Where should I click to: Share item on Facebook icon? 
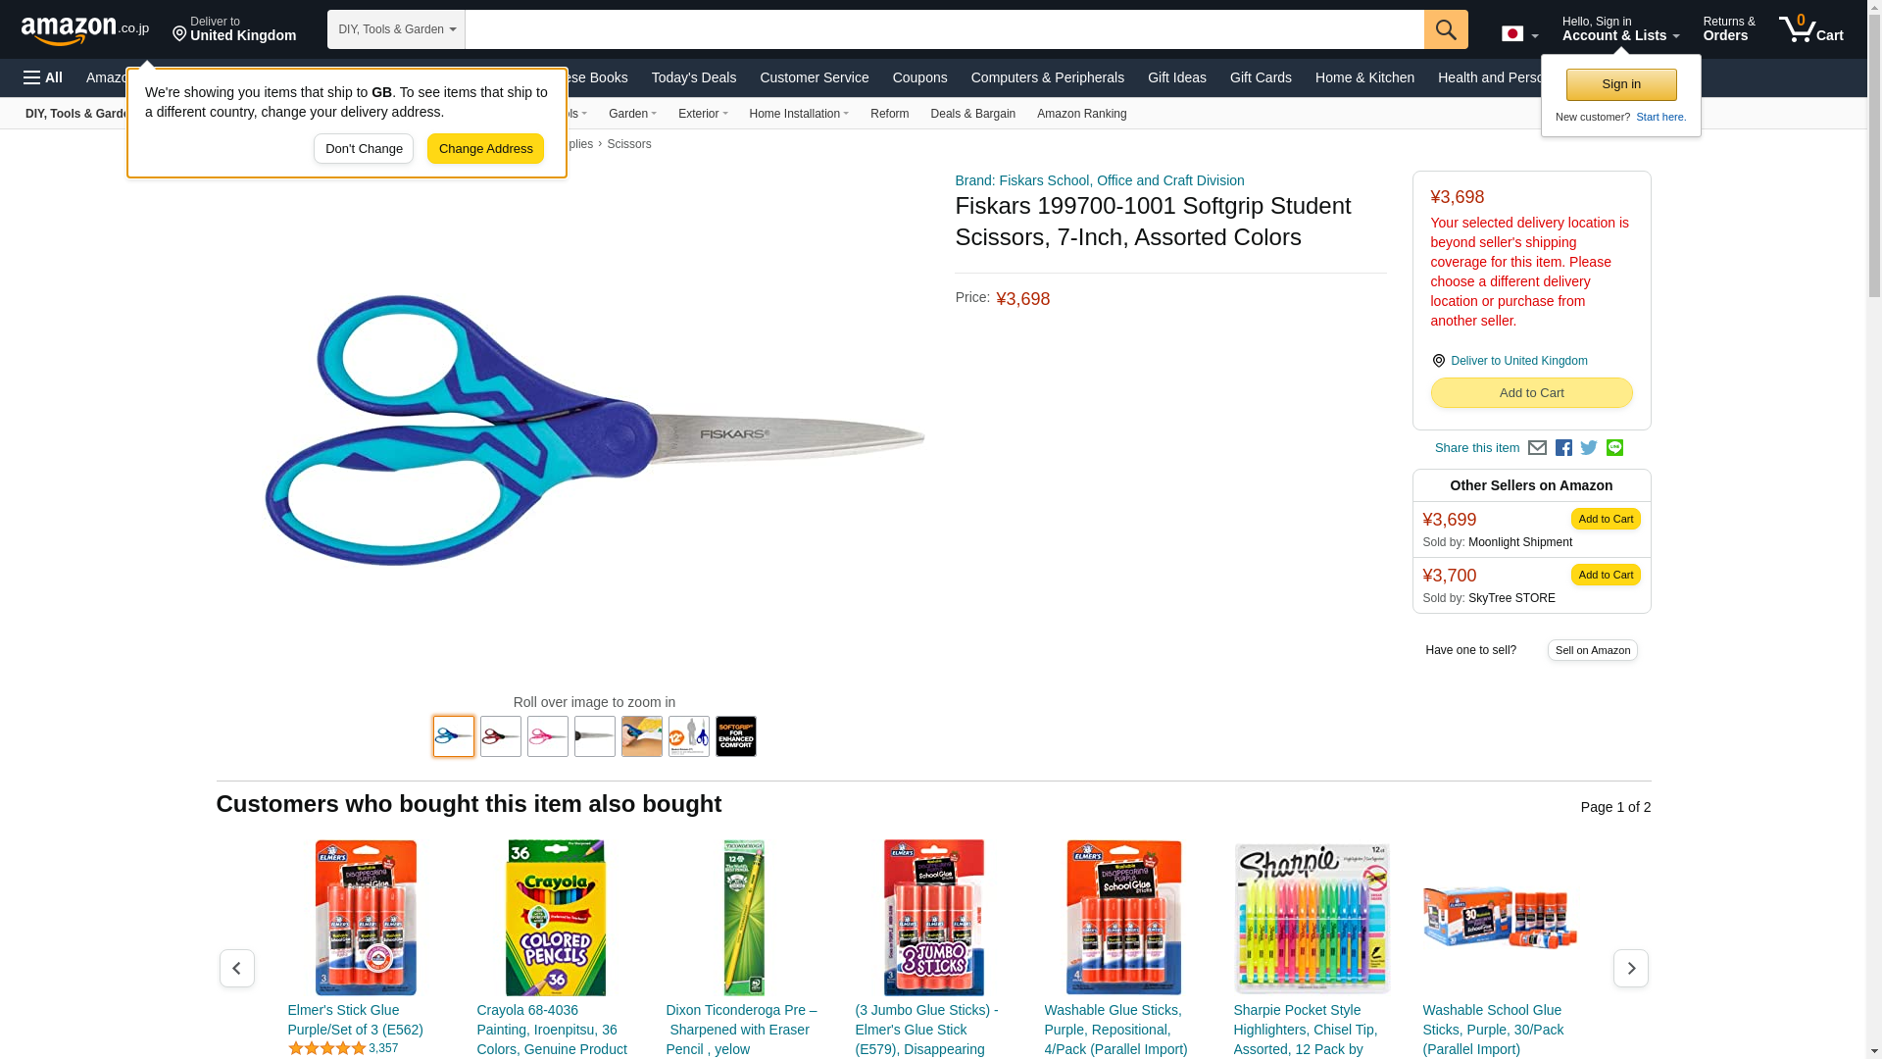point(1563,448)
